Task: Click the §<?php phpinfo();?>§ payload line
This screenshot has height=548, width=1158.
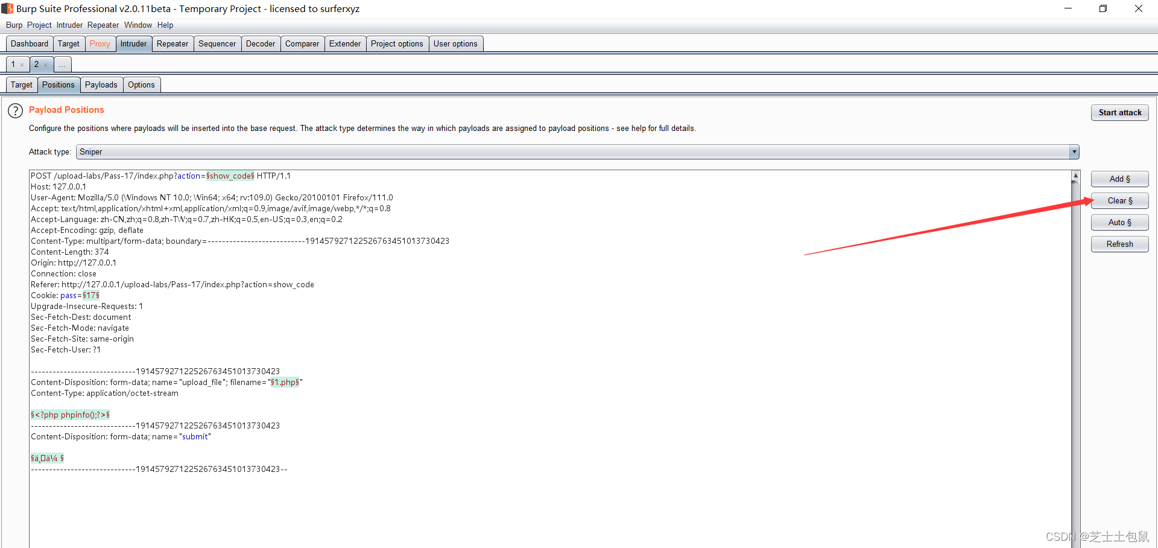Action: pos(70,415)
